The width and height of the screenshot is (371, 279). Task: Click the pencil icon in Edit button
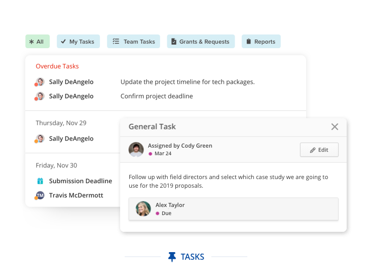coord(313,150)
